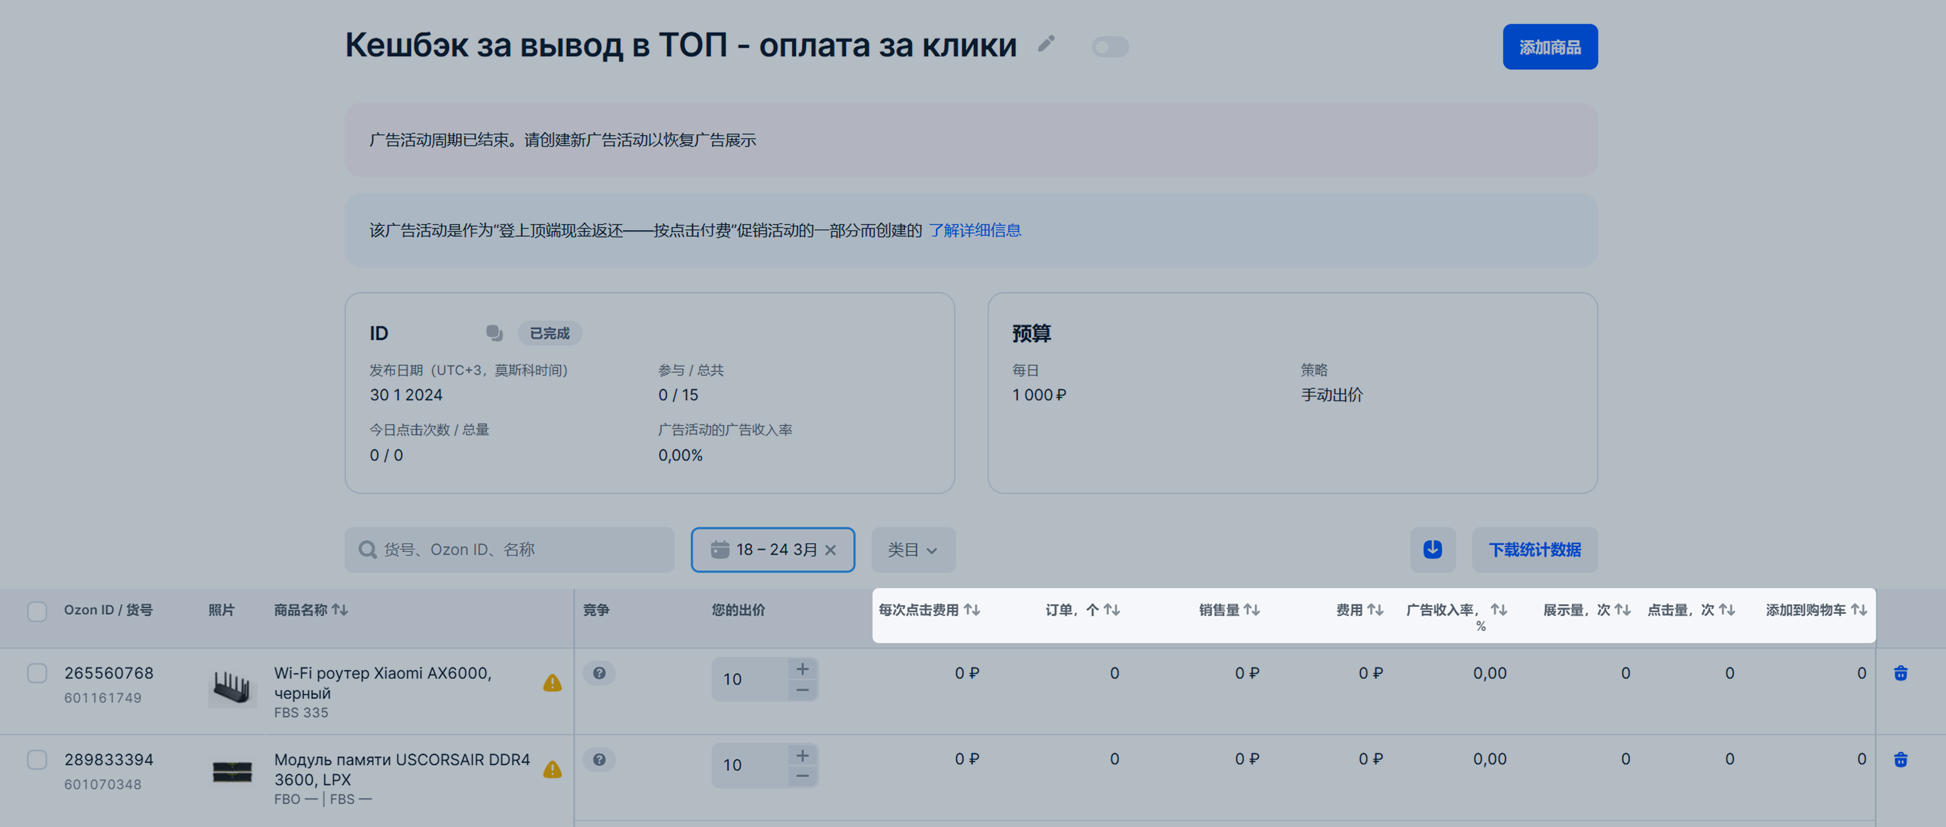Viewport: 1946px width, 827px height.
Task: Edit campaign name with pencil icon
Action: click(x=1046, y=44)
